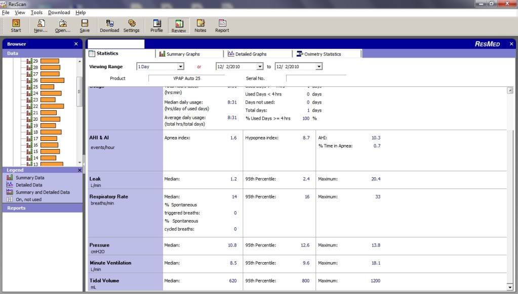Switch to the Review view
The height and width of the screenshot is (294, 518).
tap(179, 26)
